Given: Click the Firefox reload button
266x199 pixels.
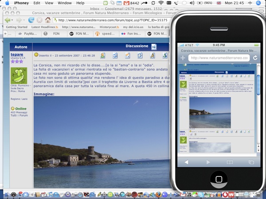Looking at the screenshot, I should (x=31, y=20).
